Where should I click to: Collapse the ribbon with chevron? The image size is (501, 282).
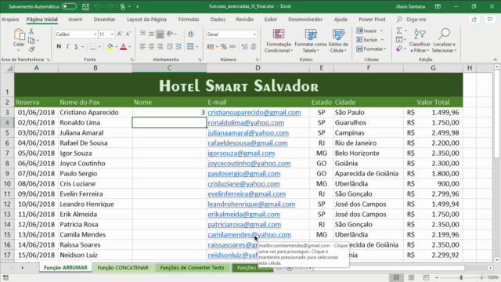496,60
